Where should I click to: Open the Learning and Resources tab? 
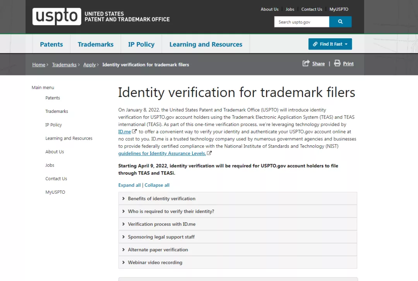(x=206, y=44)
